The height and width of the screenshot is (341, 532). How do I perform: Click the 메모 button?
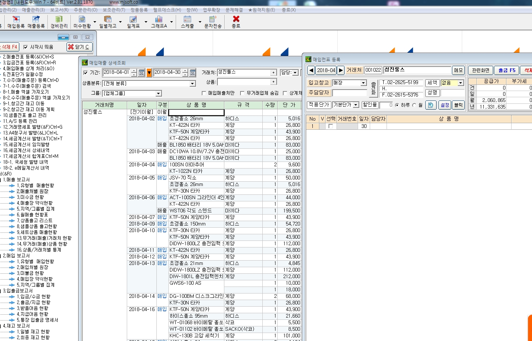(x=458, y=70)
